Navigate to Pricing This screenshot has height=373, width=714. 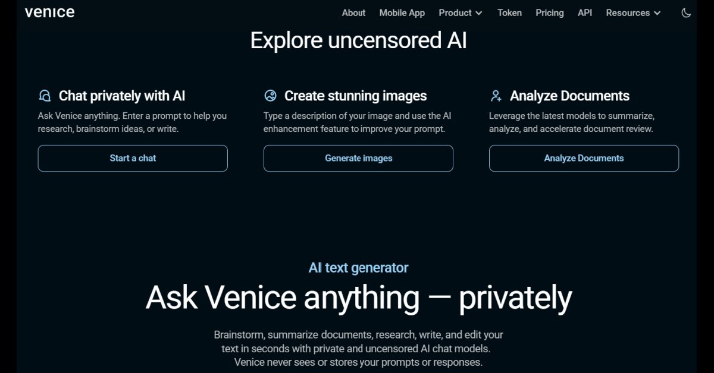click(x=549, y=12)
